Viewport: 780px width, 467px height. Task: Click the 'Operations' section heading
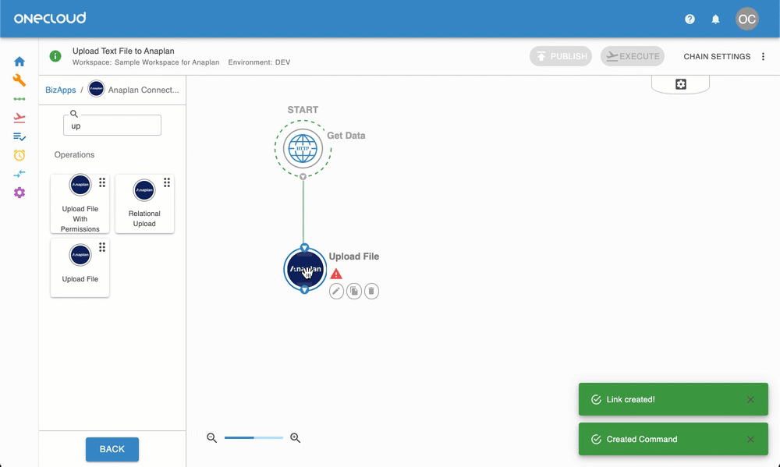click(x=74, y=154)
